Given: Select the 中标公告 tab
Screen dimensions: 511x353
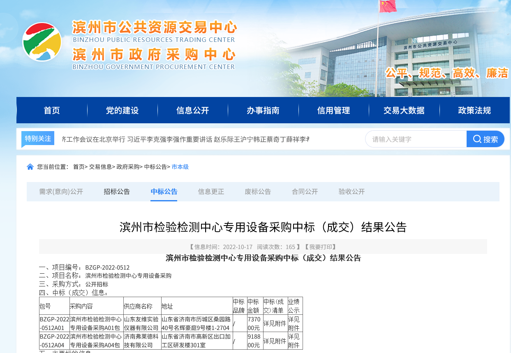Looking at the screenshot, I should [x=164, y=191].
